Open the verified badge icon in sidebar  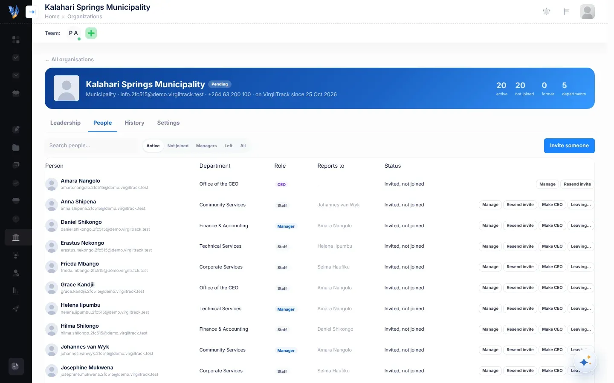pyautogui.click(x=16, y=183)
